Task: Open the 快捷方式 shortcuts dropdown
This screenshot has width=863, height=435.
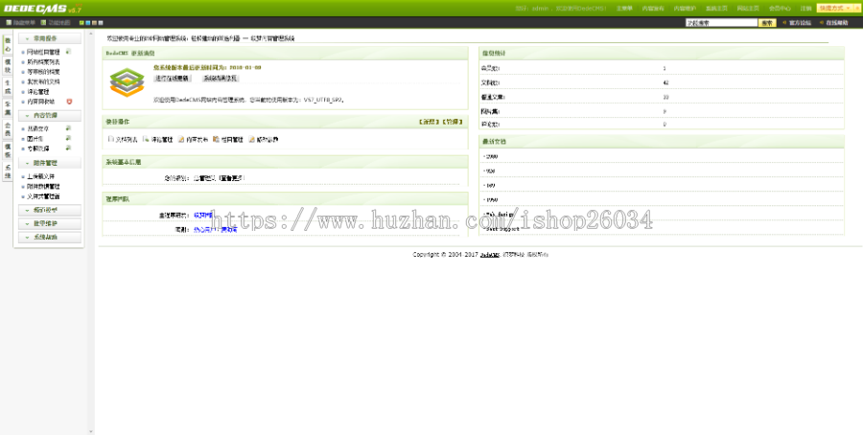Action: [x=836, y=9]
